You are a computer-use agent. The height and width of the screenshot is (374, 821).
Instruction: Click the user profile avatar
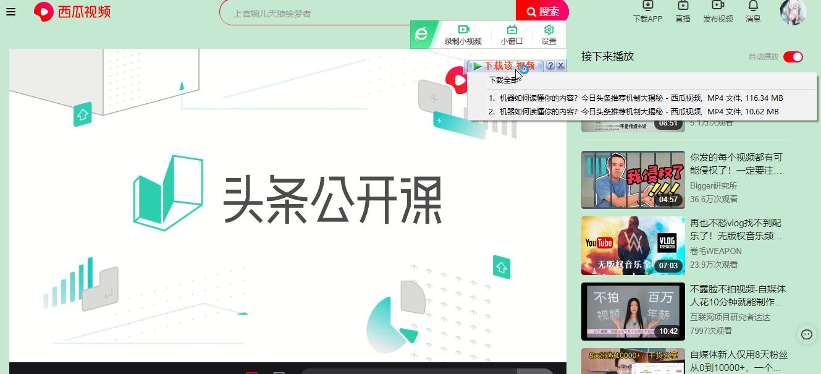pyautogui.click(x=793, y=12)
